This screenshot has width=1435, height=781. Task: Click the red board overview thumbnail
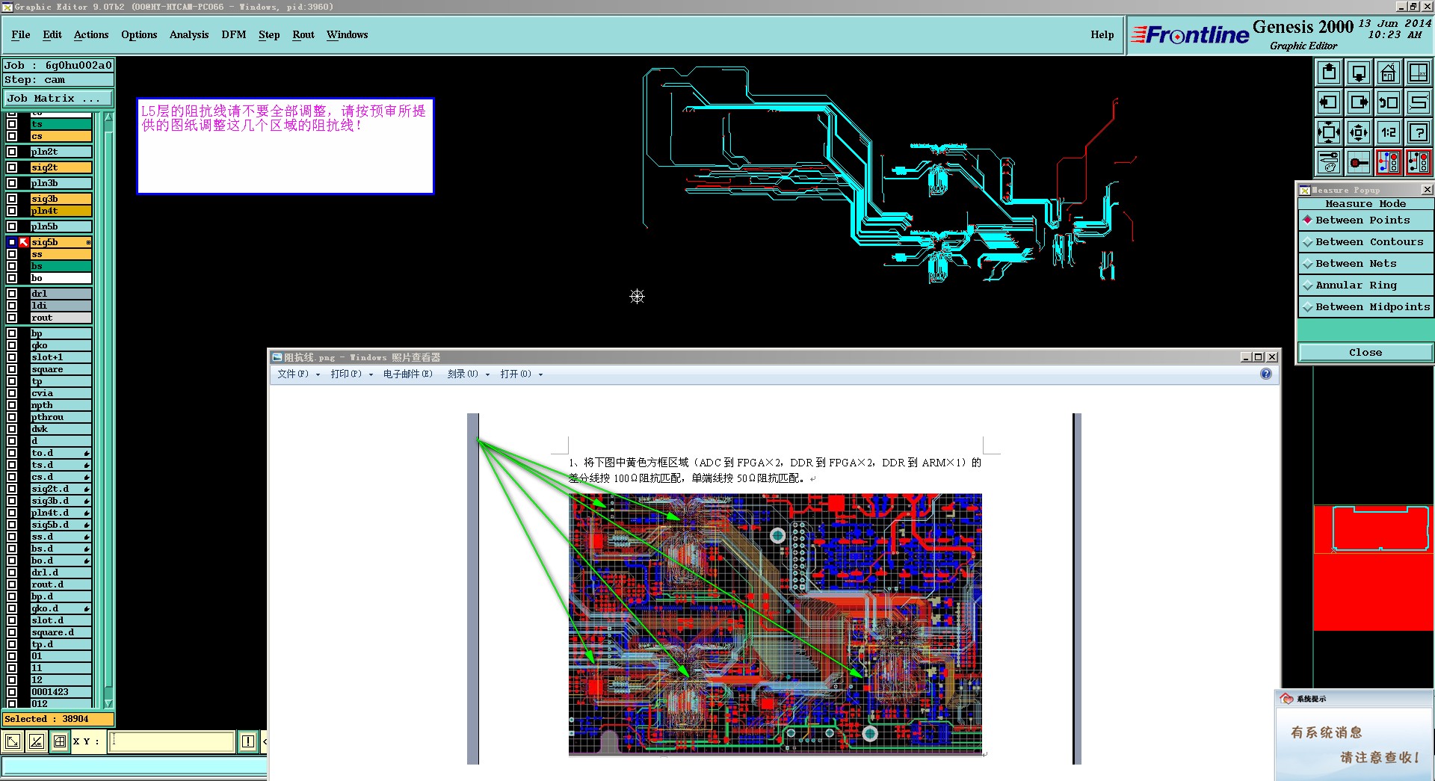1373,568
